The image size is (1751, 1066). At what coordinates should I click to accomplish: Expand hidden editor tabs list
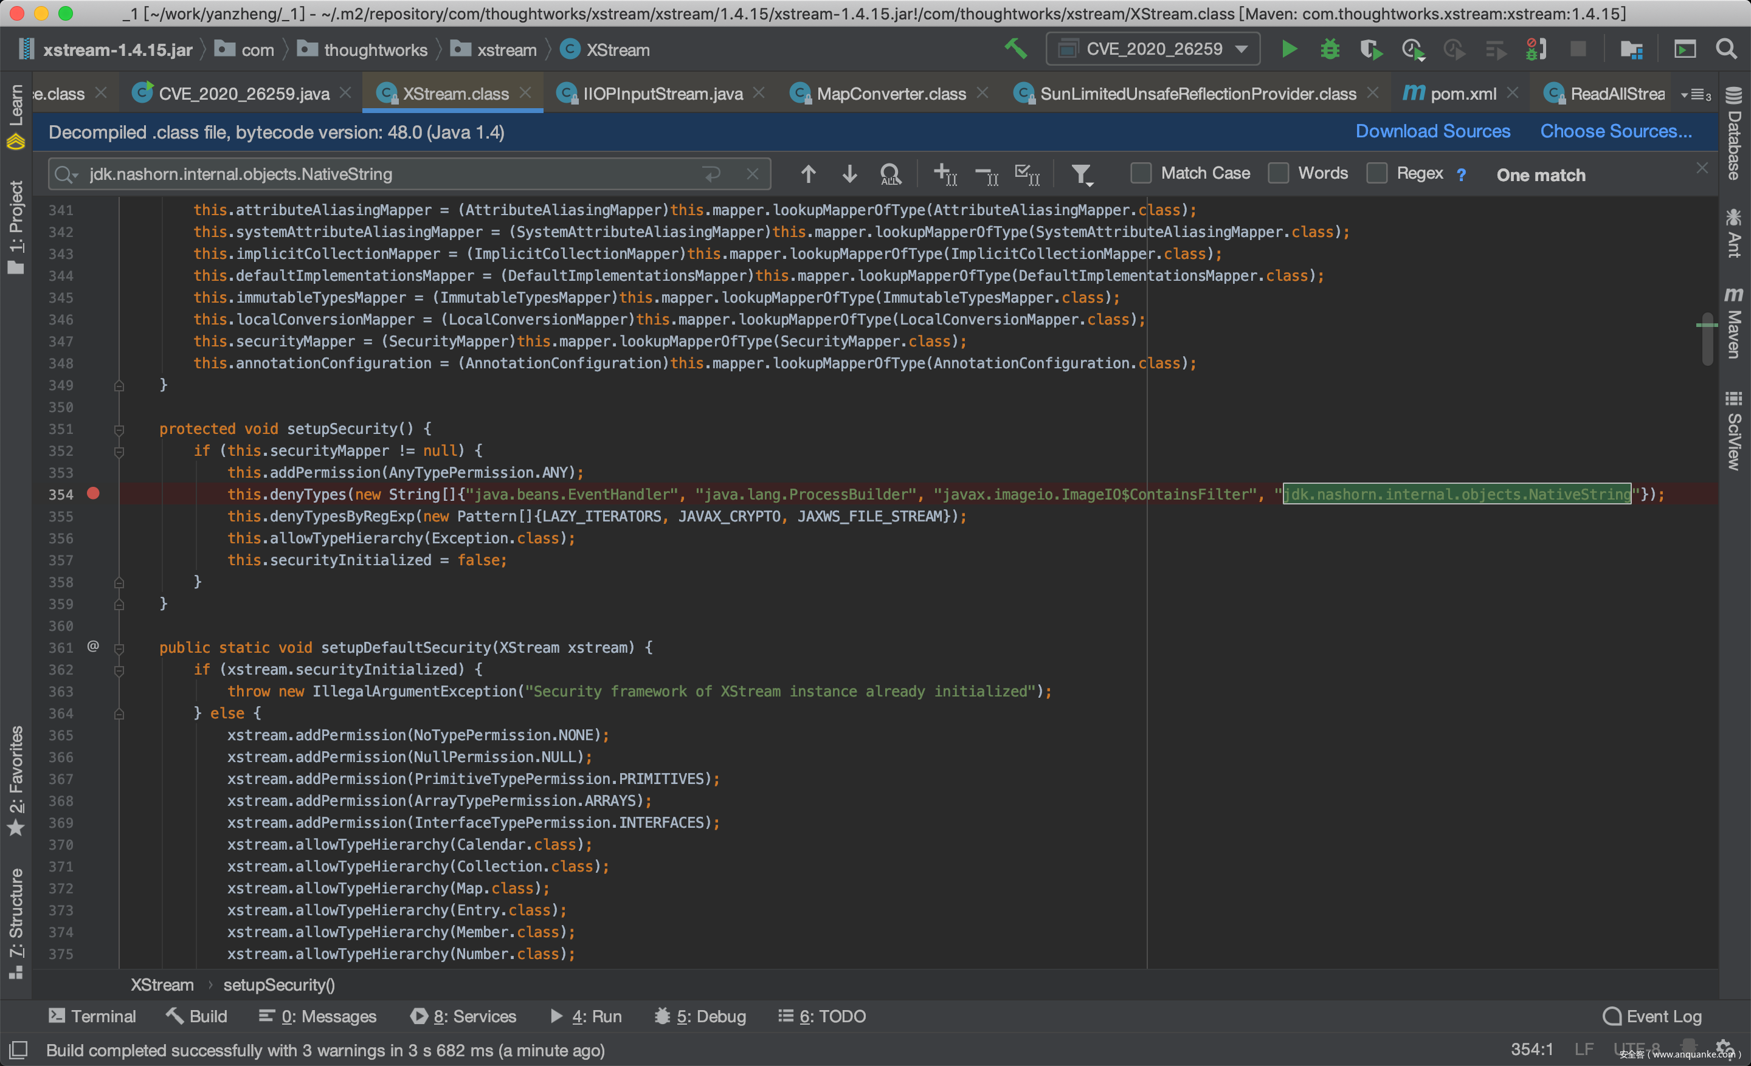[x=1699, y=94]
